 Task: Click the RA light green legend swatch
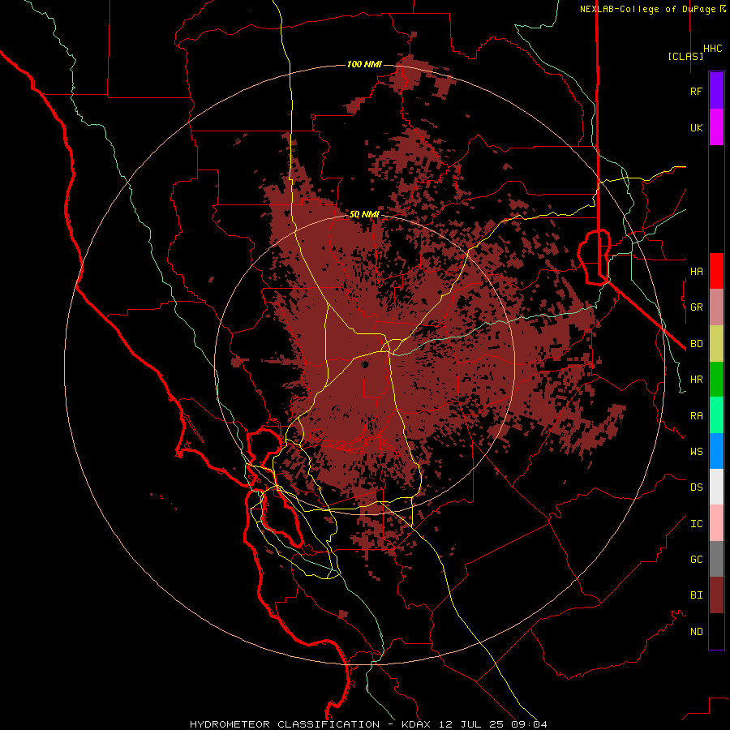pos(716,415)
